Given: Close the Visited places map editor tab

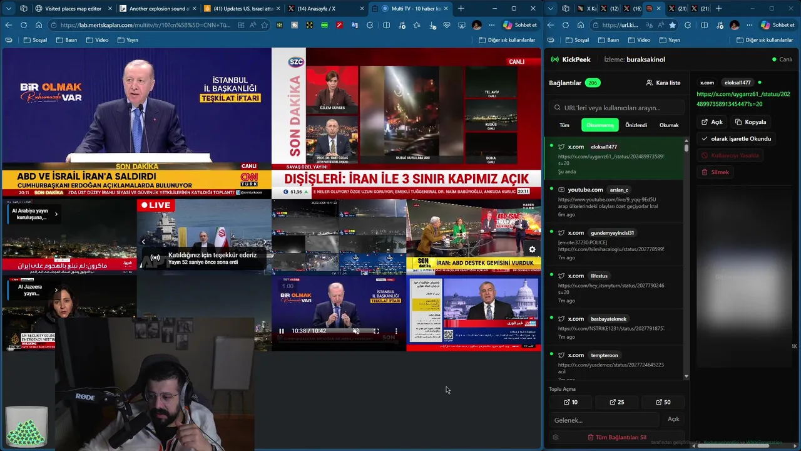Looking at the screenshot, I should pos(110,8).
